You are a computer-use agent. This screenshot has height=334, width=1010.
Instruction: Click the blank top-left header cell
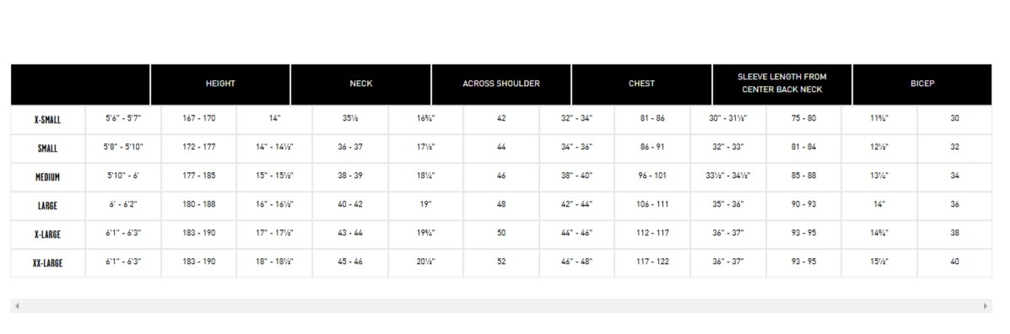(x=80, y=84)
